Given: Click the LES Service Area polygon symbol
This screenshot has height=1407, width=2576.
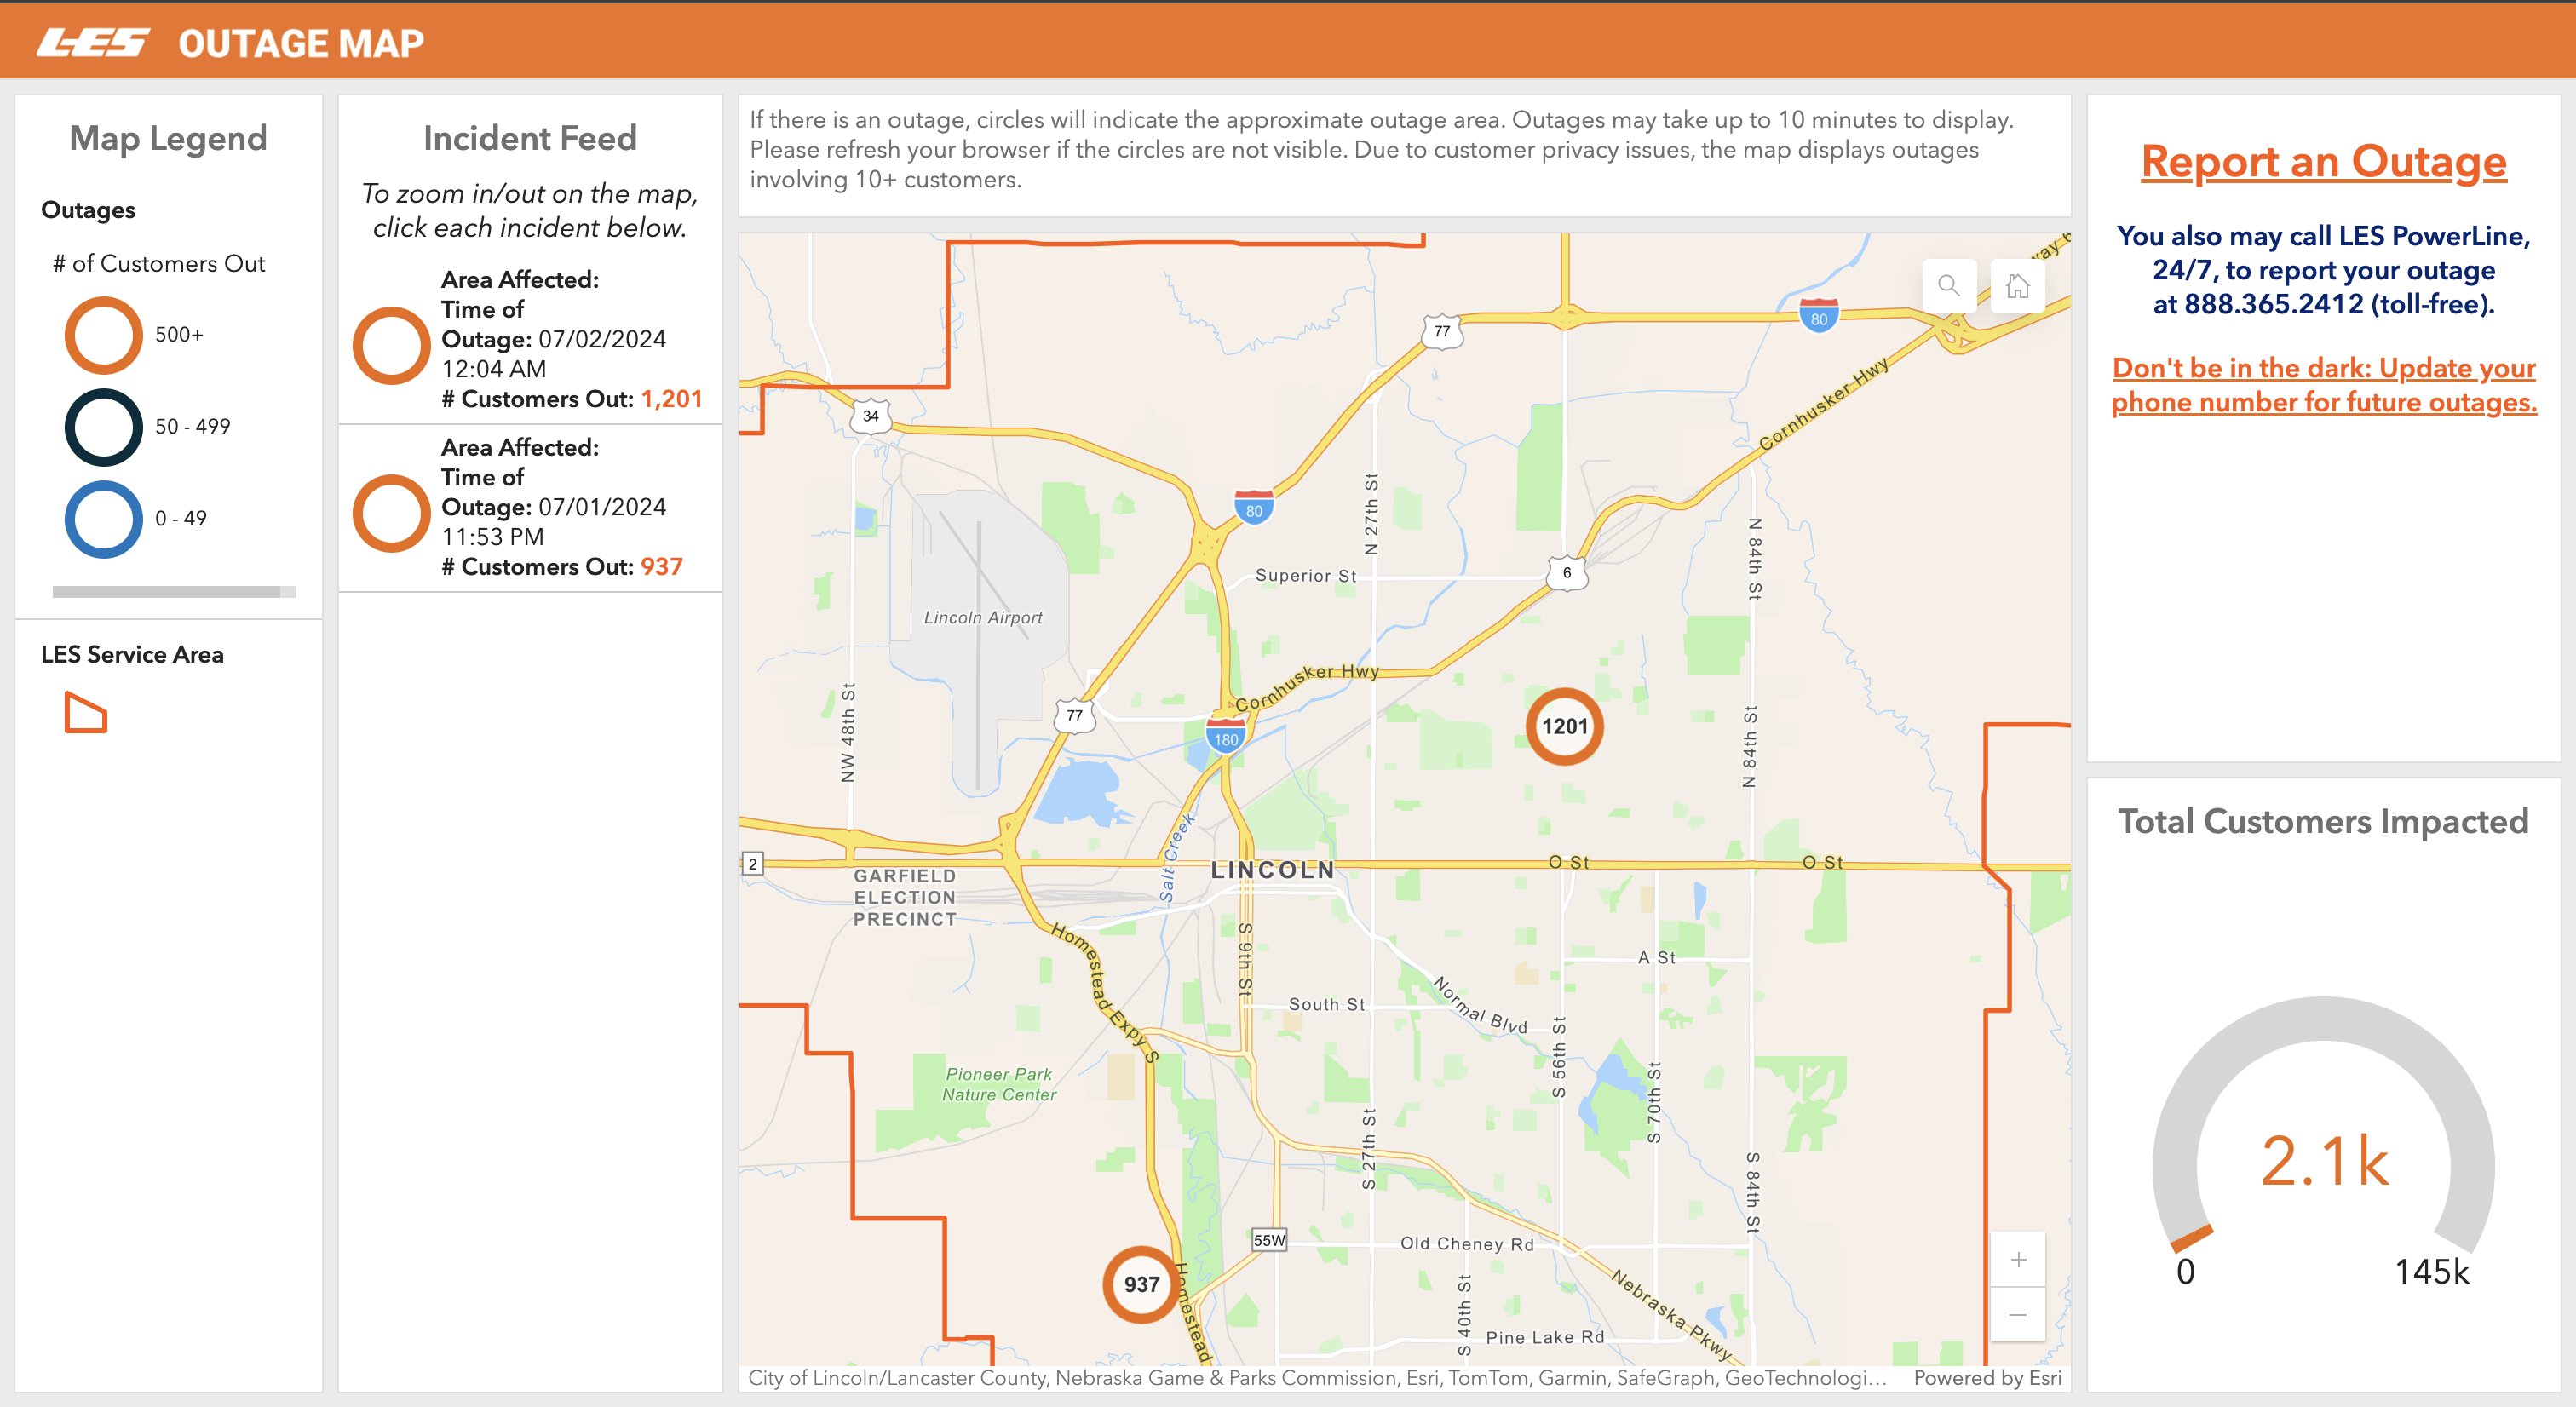Looking at the screenshot, I should coord(86,713).
